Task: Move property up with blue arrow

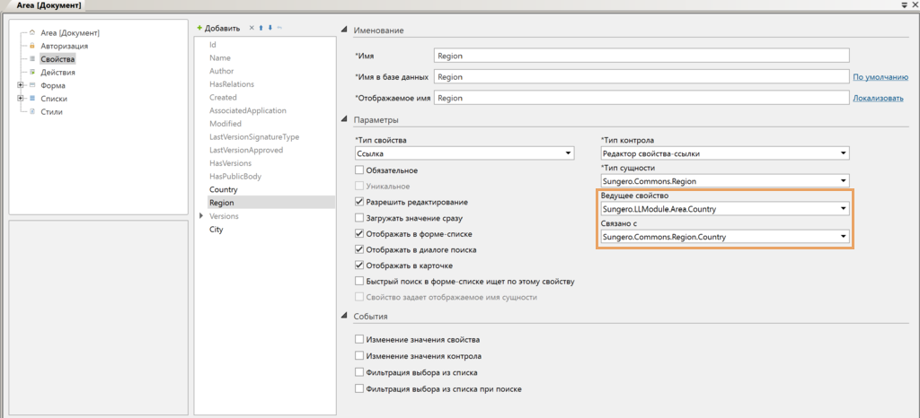Action: point(261,28)
